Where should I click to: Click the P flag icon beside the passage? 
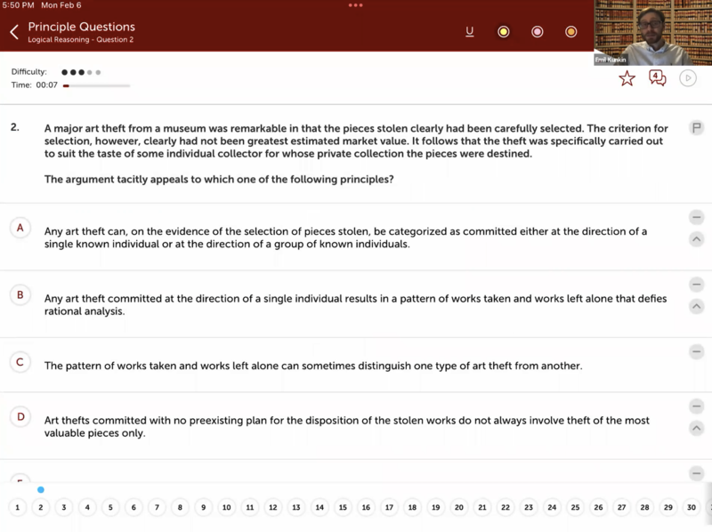[x=696, y=128]
